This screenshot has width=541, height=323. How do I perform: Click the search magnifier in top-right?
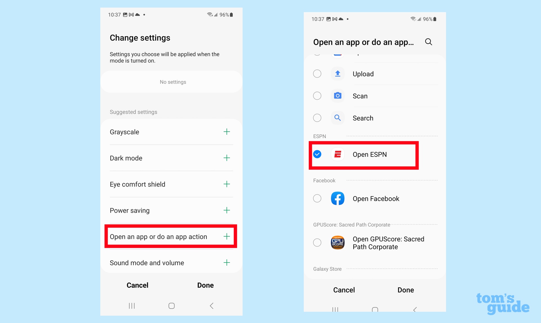click(429, 42)
